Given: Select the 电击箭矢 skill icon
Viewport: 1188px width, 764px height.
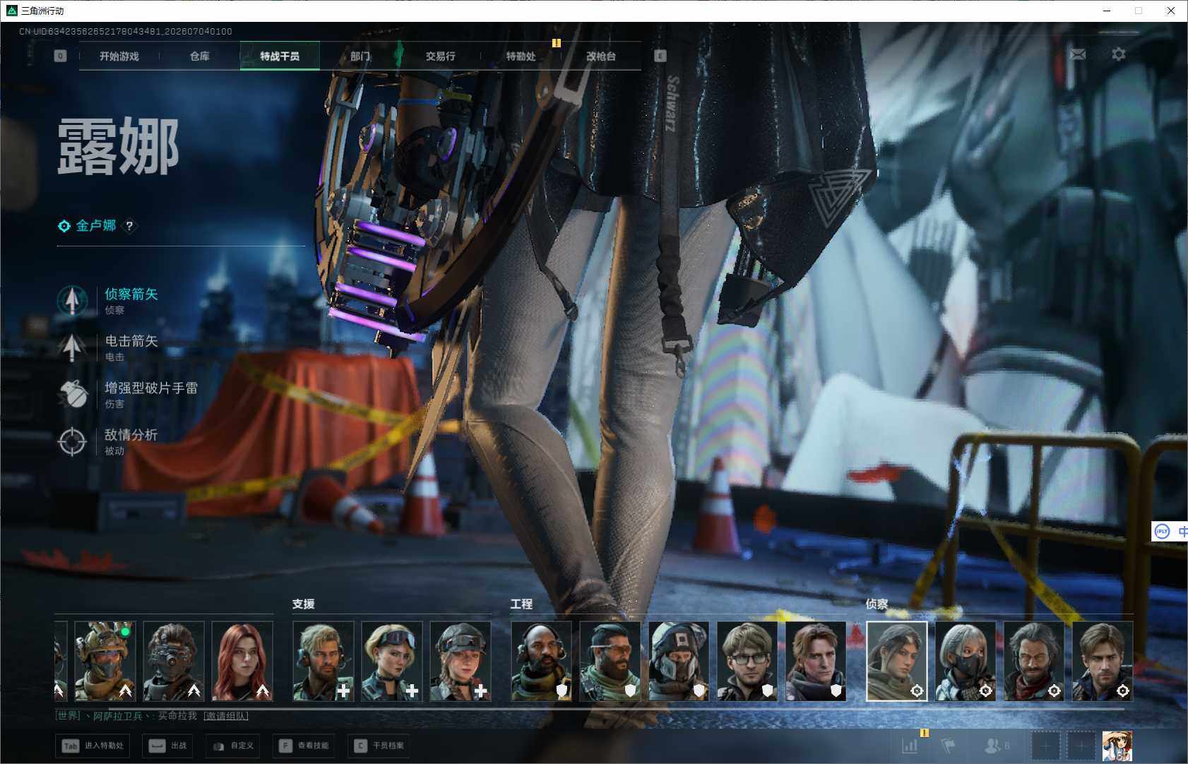Looking at the screenshot, I should coord(72,347).
